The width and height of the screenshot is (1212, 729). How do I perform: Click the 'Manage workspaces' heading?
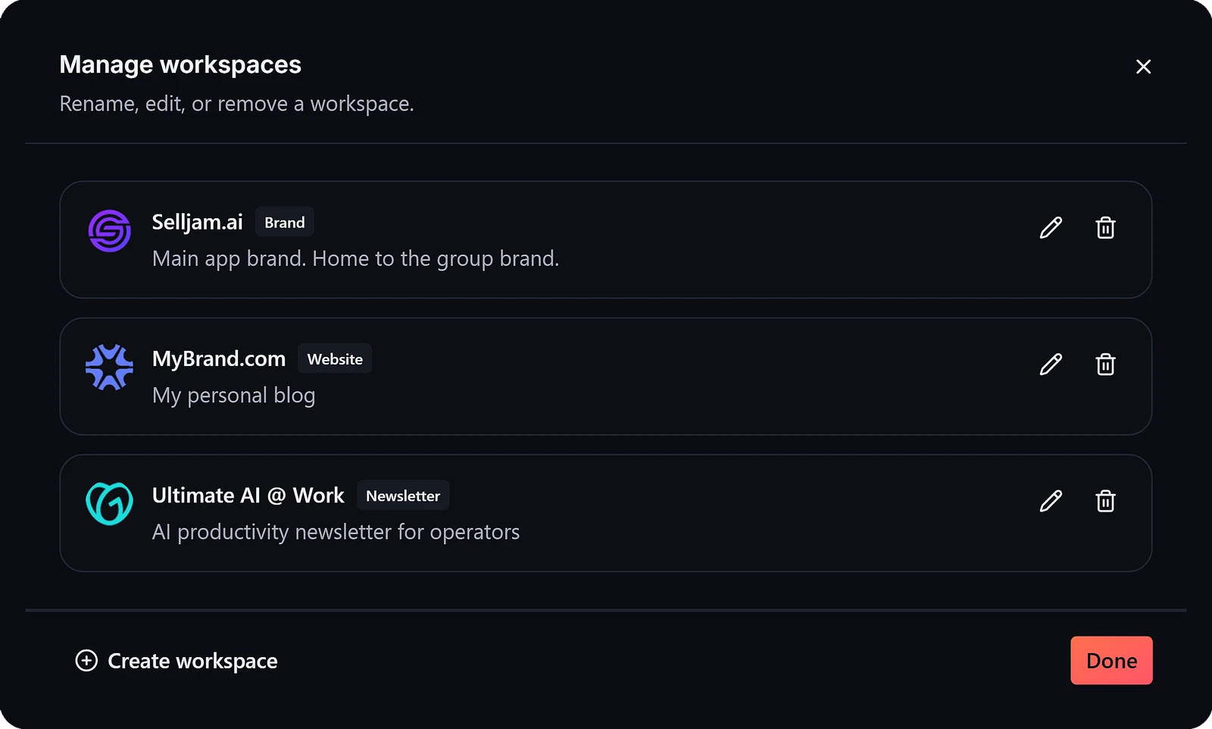[180, 65]
